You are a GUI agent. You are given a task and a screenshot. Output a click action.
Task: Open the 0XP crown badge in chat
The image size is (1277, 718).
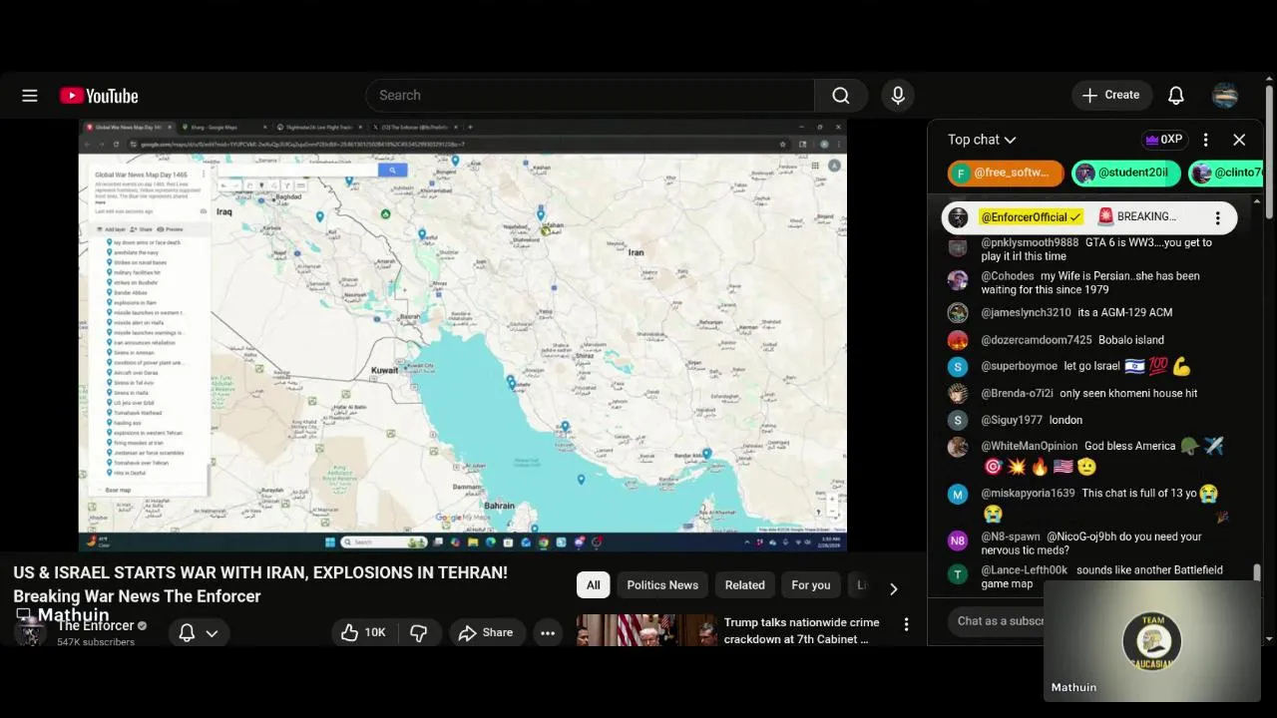pos(1164,140)
